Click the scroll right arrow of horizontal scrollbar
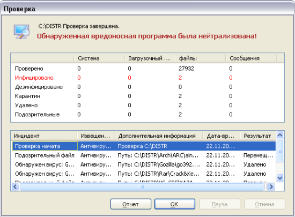This screenshot has width=295, height=217. point(271,186)
